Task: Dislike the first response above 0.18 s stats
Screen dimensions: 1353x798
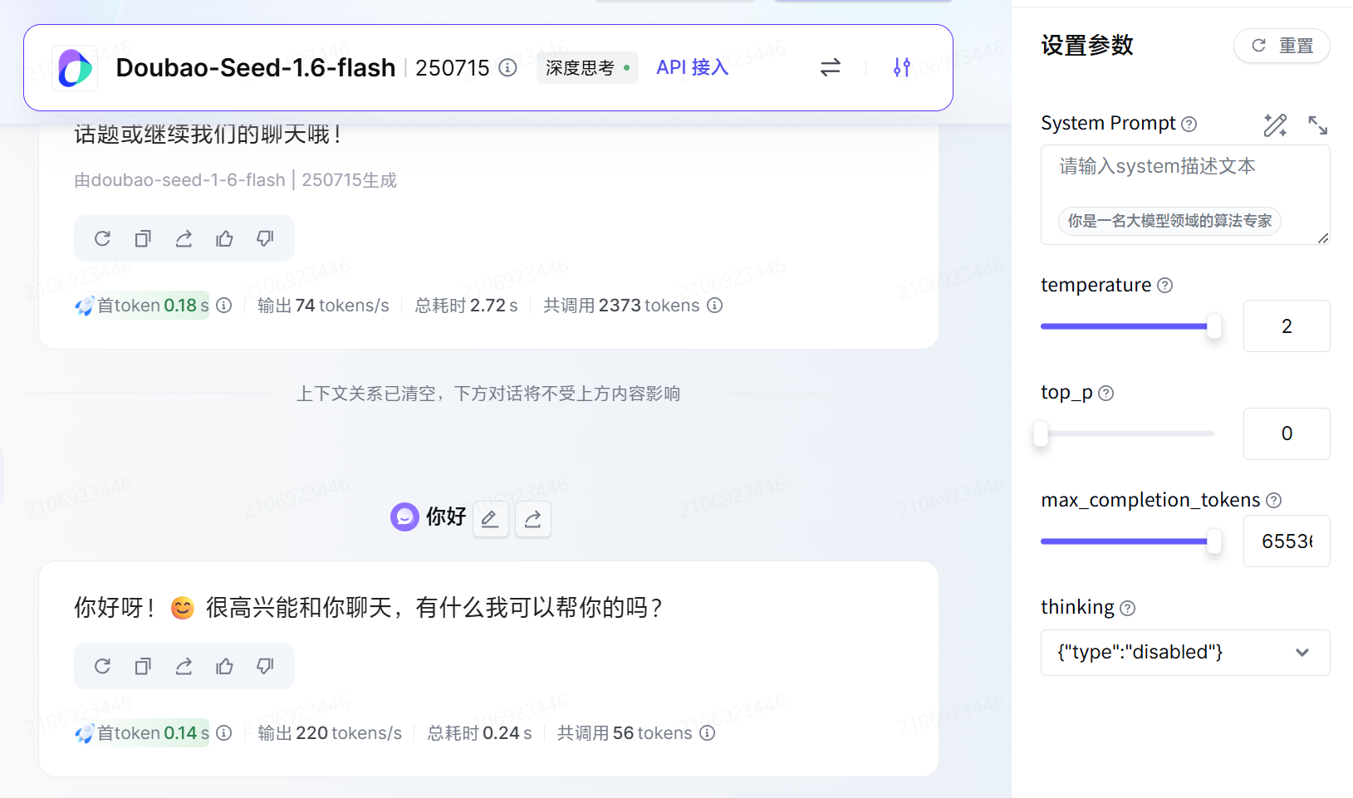Action: click(265, 239)
